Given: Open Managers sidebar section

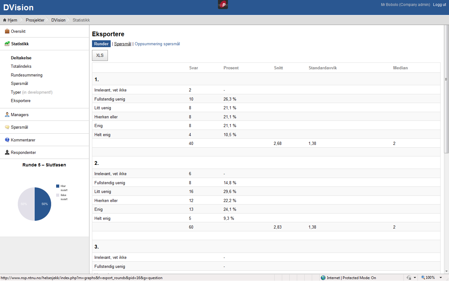Looking at the screenshot, I should pos(20,115).
